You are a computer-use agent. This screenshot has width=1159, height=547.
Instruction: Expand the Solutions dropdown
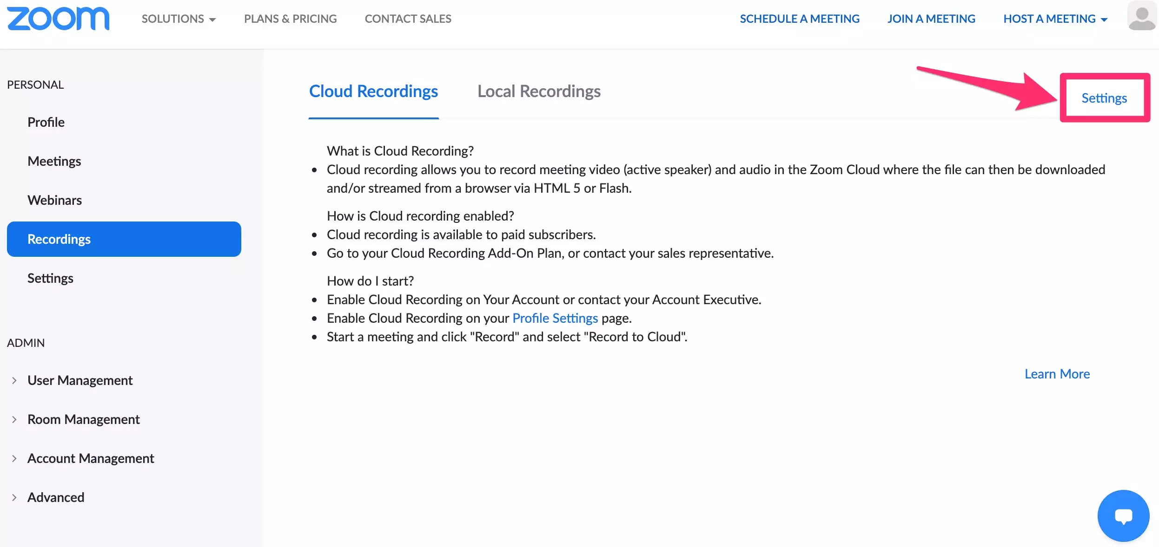179,19
